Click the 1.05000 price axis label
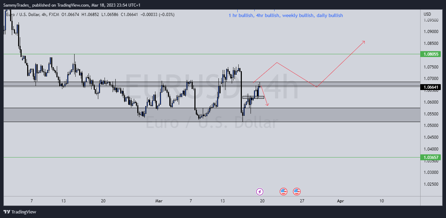Screen dimensions: 446x218 431,126
